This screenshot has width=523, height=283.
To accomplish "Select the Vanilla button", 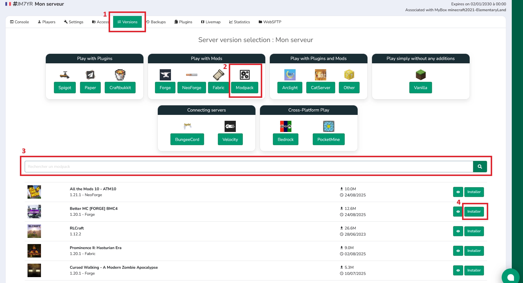I will pyautogui.click(x=421, y=88).
